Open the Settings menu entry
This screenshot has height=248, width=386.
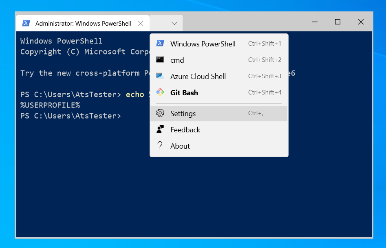point(183,113)
